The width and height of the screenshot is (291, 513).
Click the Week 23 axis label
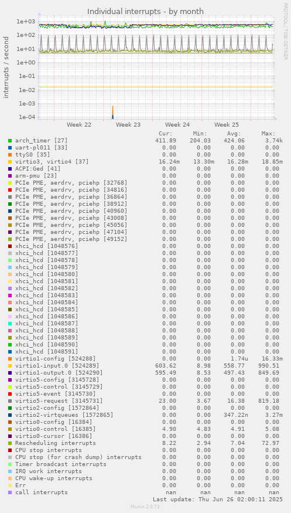tap(128, 125)
